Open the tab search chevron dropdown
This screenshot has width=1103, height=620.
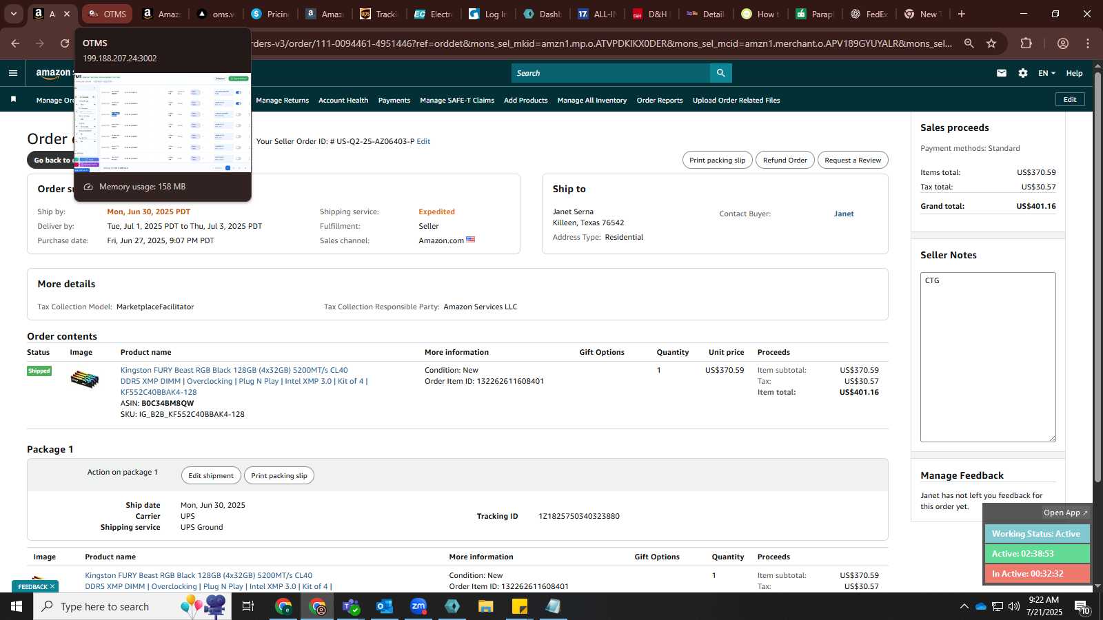(13, 14)
